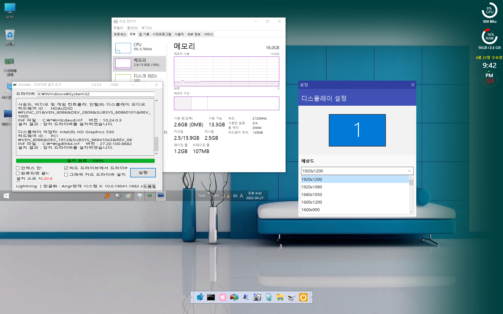Launch the screenshot camera dock icon
This screenshot has width=503, height=314.
pos(257,297)
